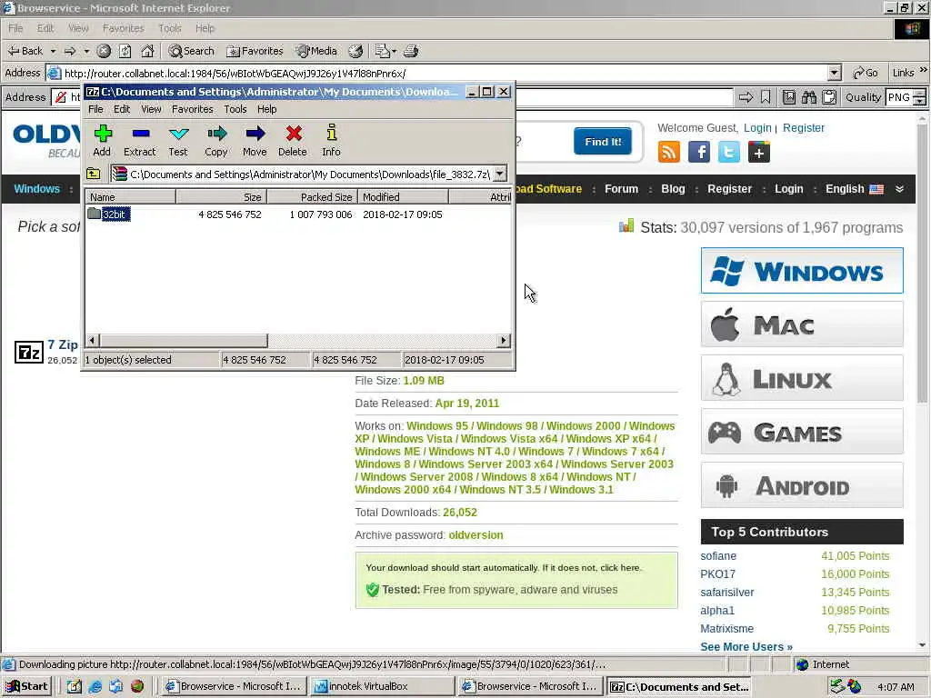Image resolution: width=931 pixels, height=698 pixels.
Task: Select the Android platform banner
Action: tap(802, 485)
